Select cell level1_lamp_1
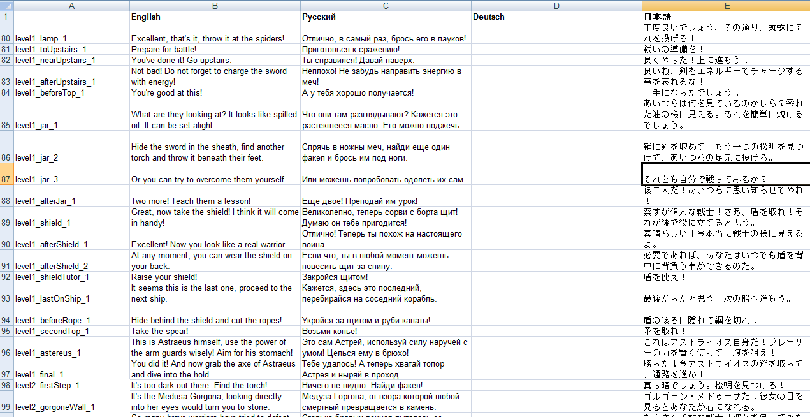 (71, 33)
